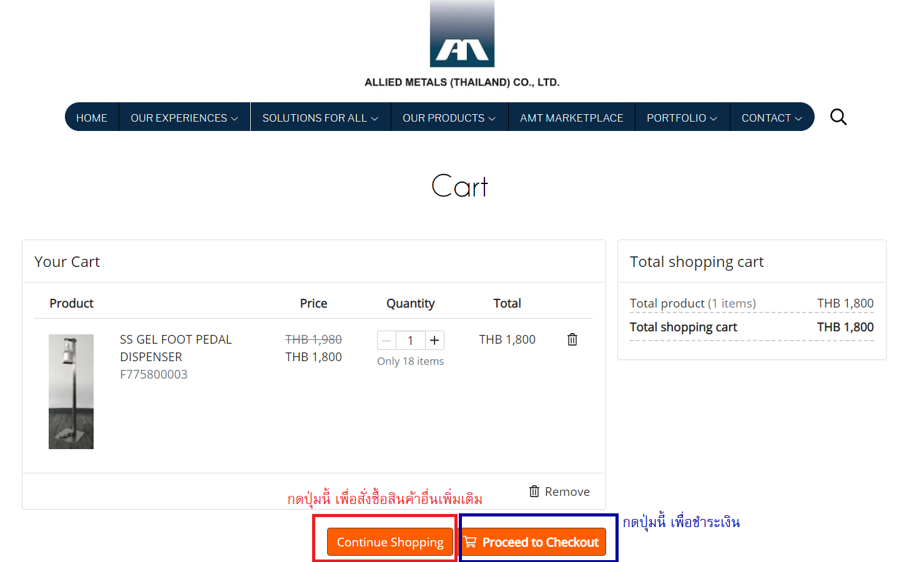This screenshot has width=907, height=562.
Task: Increase quantity with the plus button
Action: 434,340
